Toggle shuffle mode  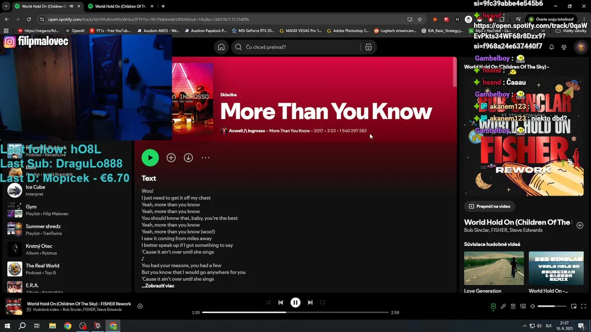point(268,302)
